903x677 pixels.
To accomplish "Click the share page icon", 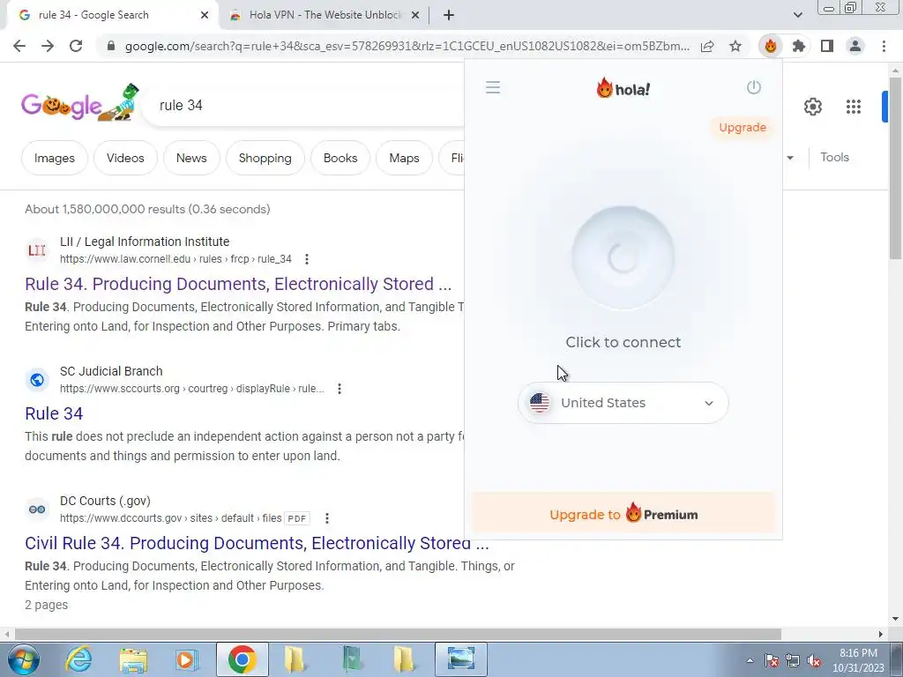I will [x=707, y=46].
